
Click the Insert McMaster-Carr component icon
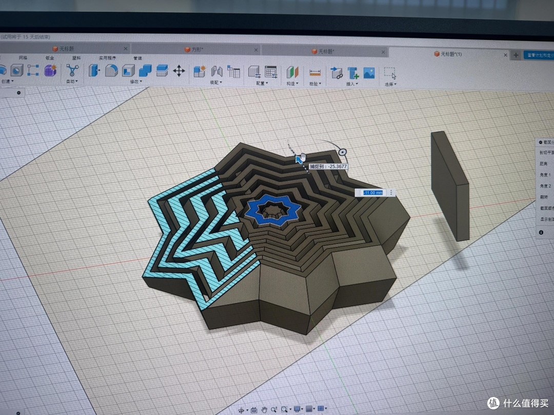[353, 73]
